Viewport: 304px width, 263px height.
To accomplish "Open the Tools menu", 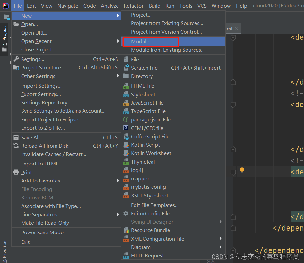I will (x=186, y=6).
